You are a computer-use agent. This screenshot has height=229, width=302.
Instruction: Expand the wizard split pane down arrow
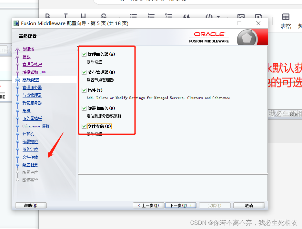pyautogui.click(x=83, y=174)
